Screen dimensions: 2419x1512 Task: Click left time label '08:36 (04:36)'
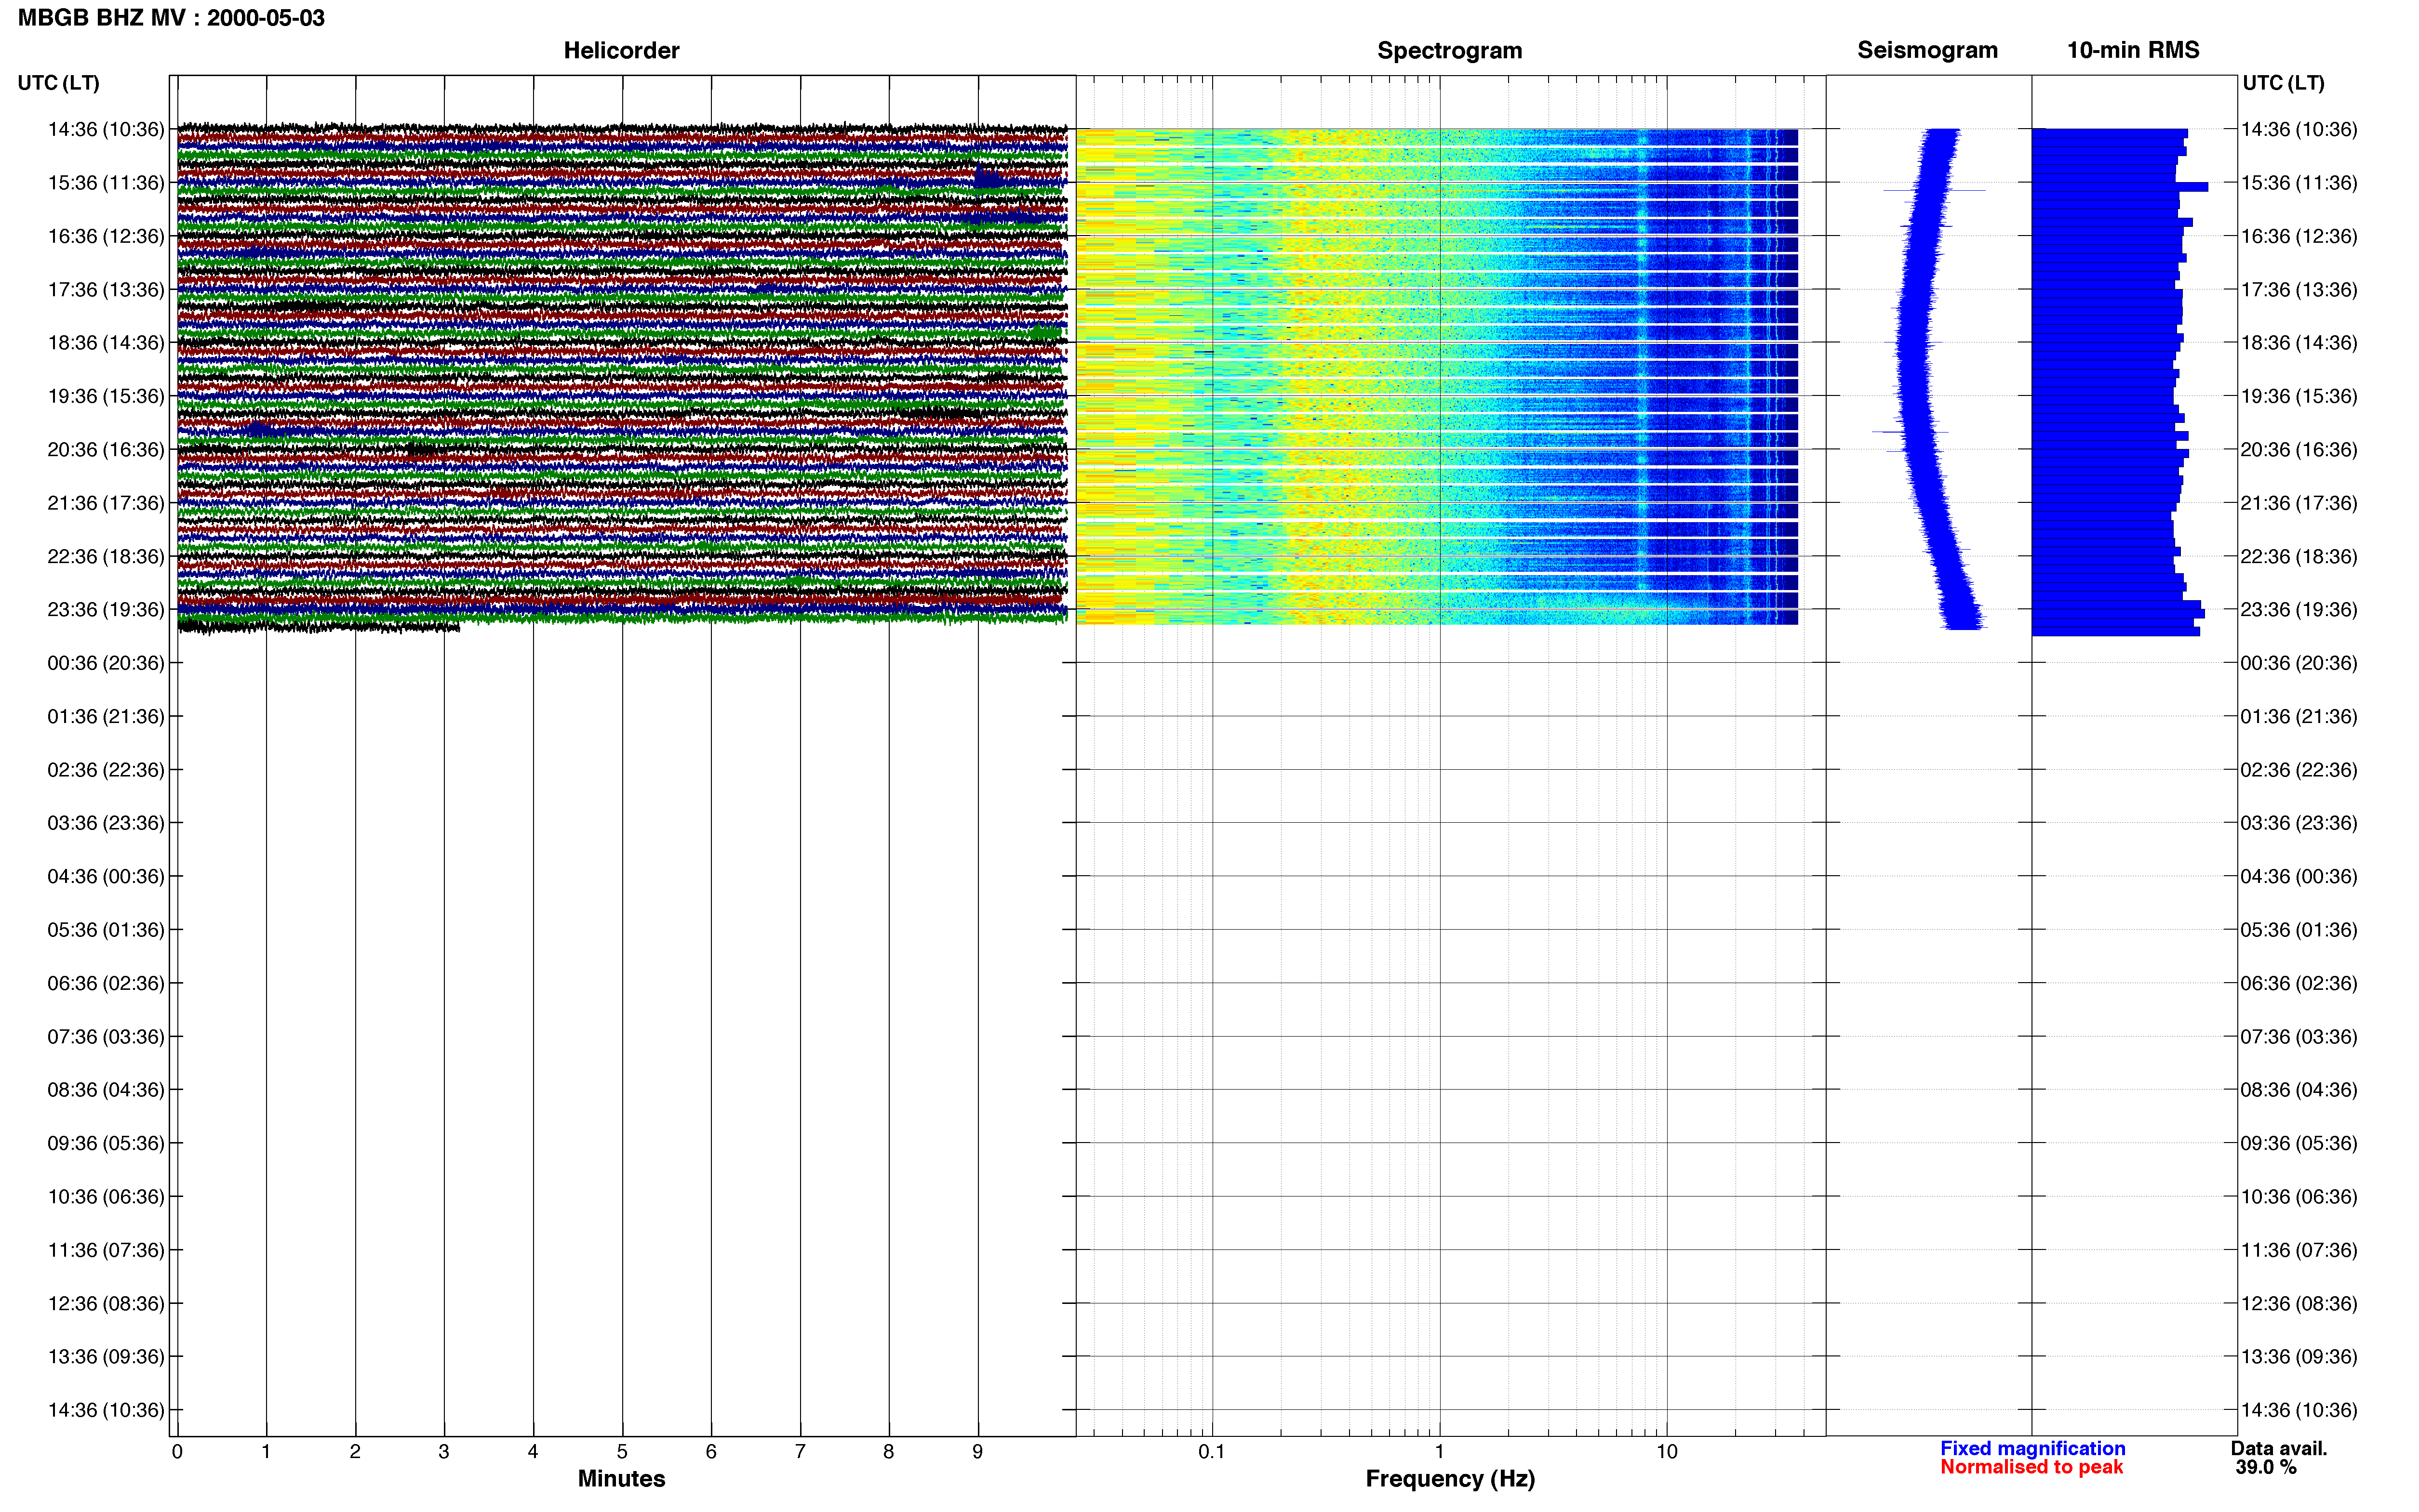coord(106,1090)
